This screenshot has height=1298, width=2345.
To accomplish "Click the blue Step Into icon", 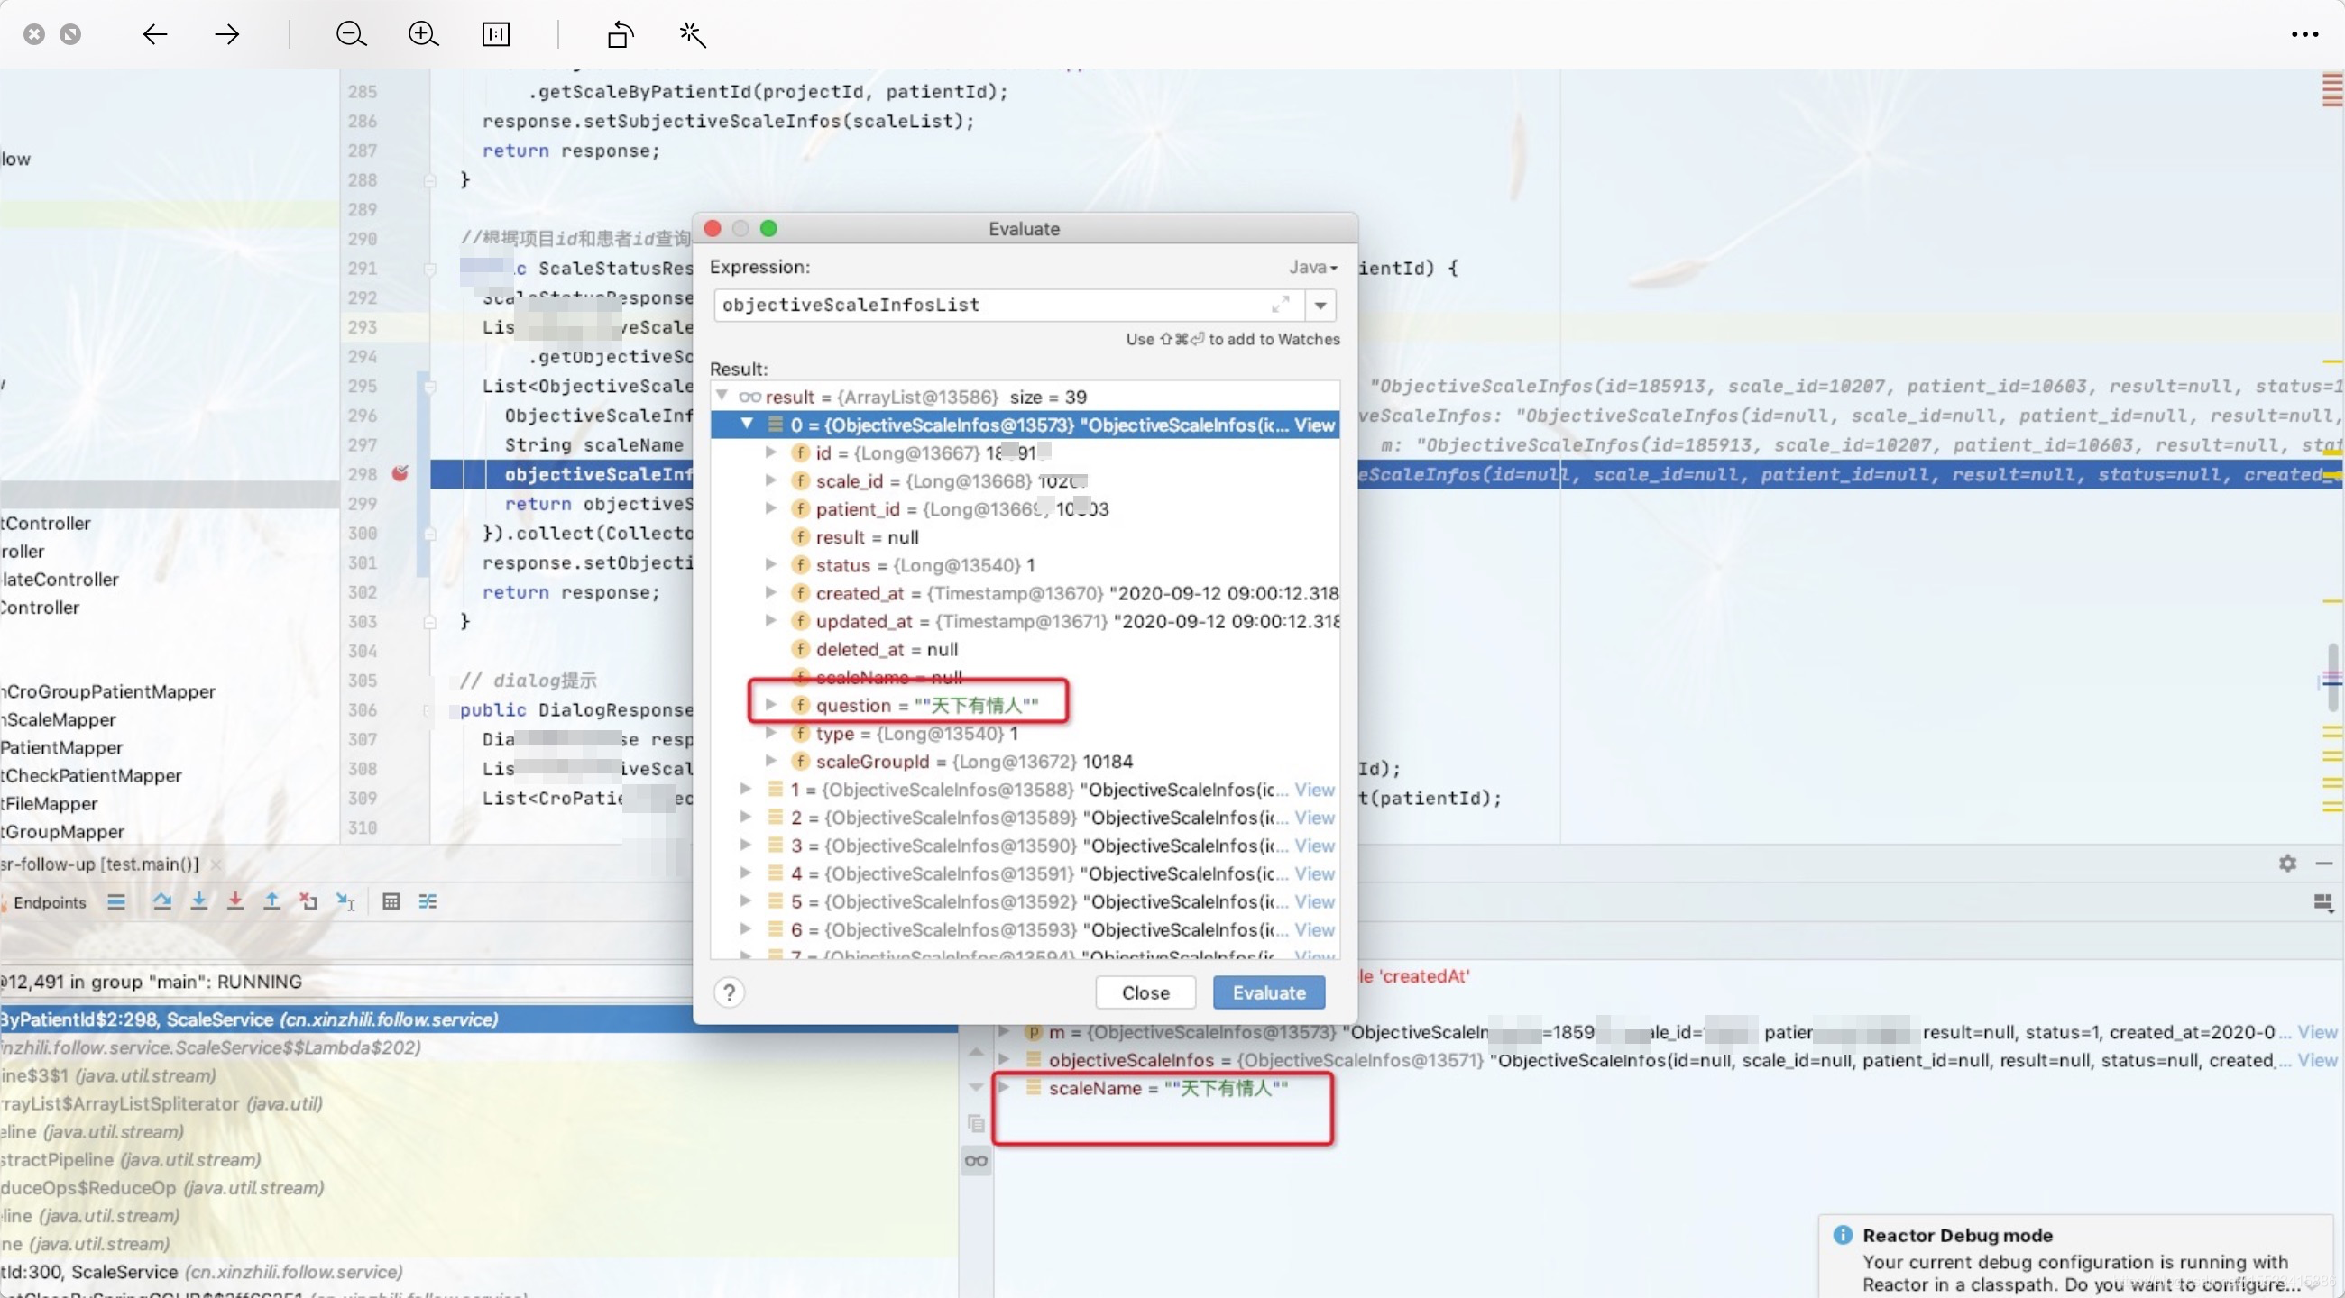I will click(x=198, y=901).
